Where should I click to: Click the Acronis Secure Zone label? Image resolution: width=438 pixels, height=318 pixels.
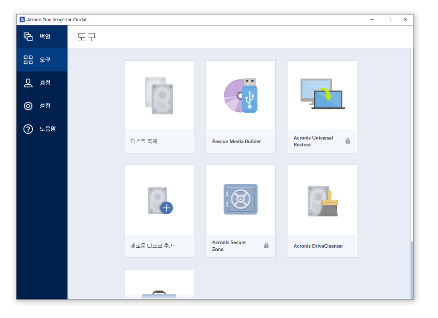[x=229, y=246]
